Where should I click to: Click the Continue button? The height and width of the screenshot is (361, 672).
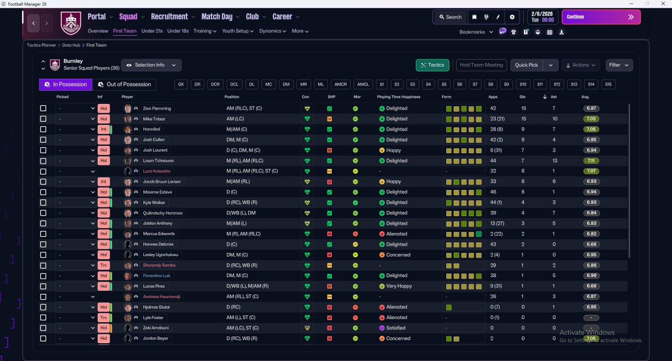601,17
